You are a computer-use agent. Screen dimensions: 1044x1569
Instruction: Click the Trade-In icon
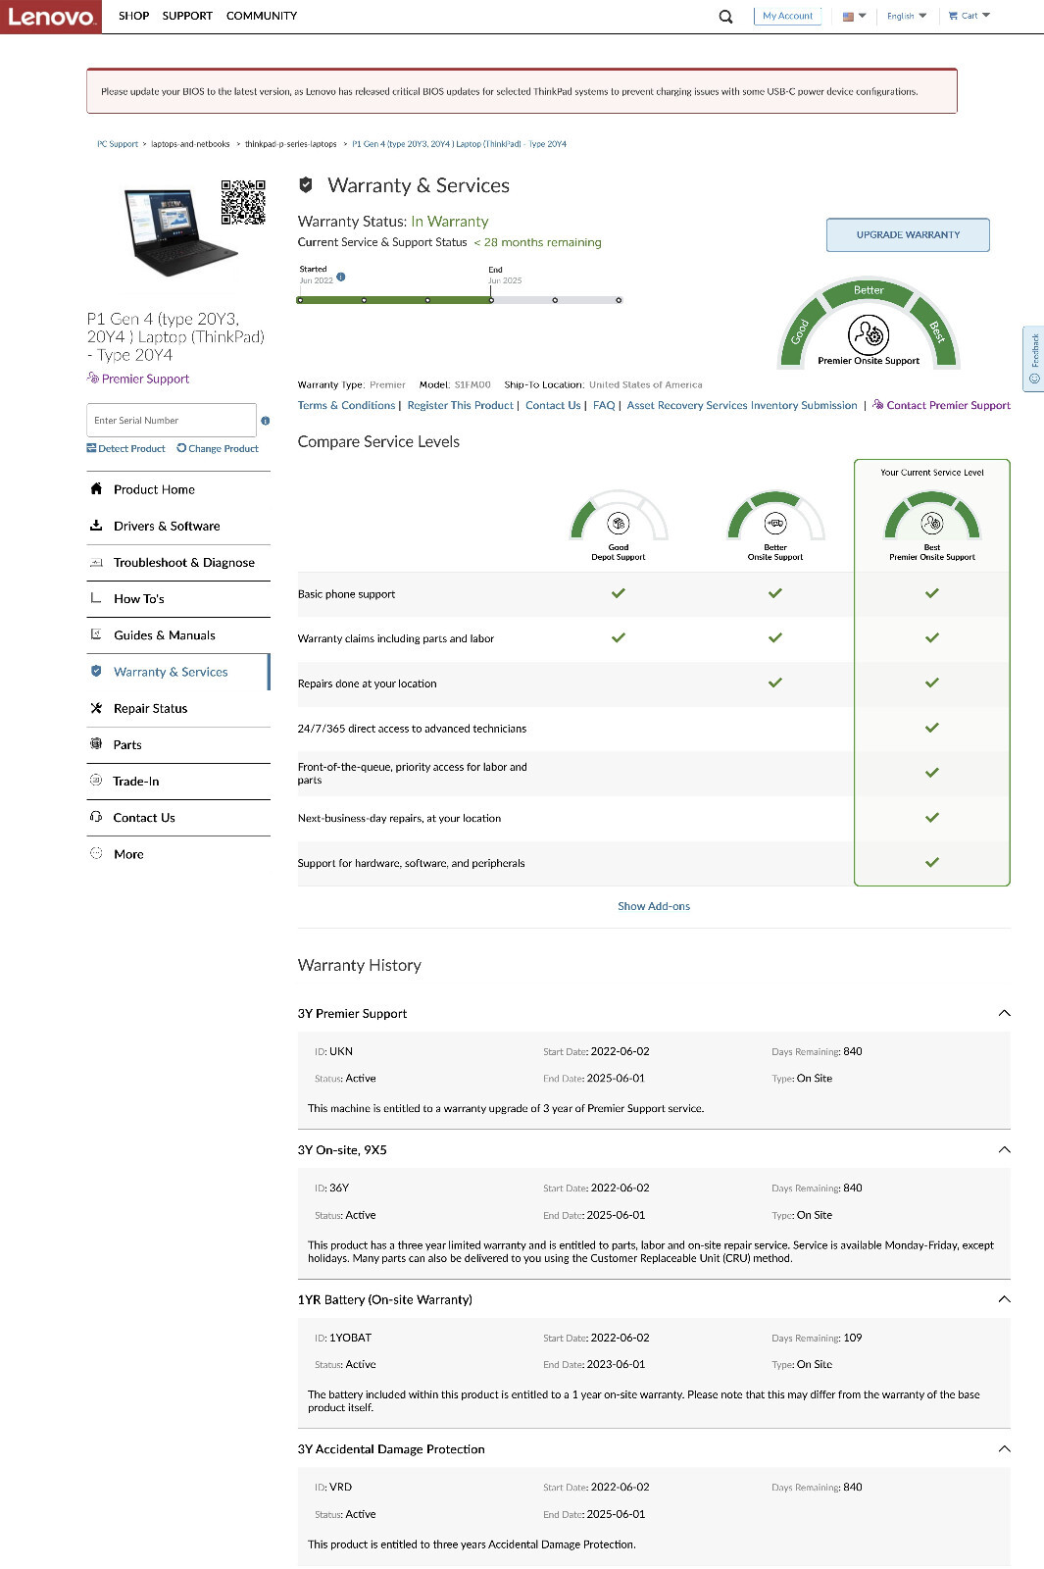(96, 781)
